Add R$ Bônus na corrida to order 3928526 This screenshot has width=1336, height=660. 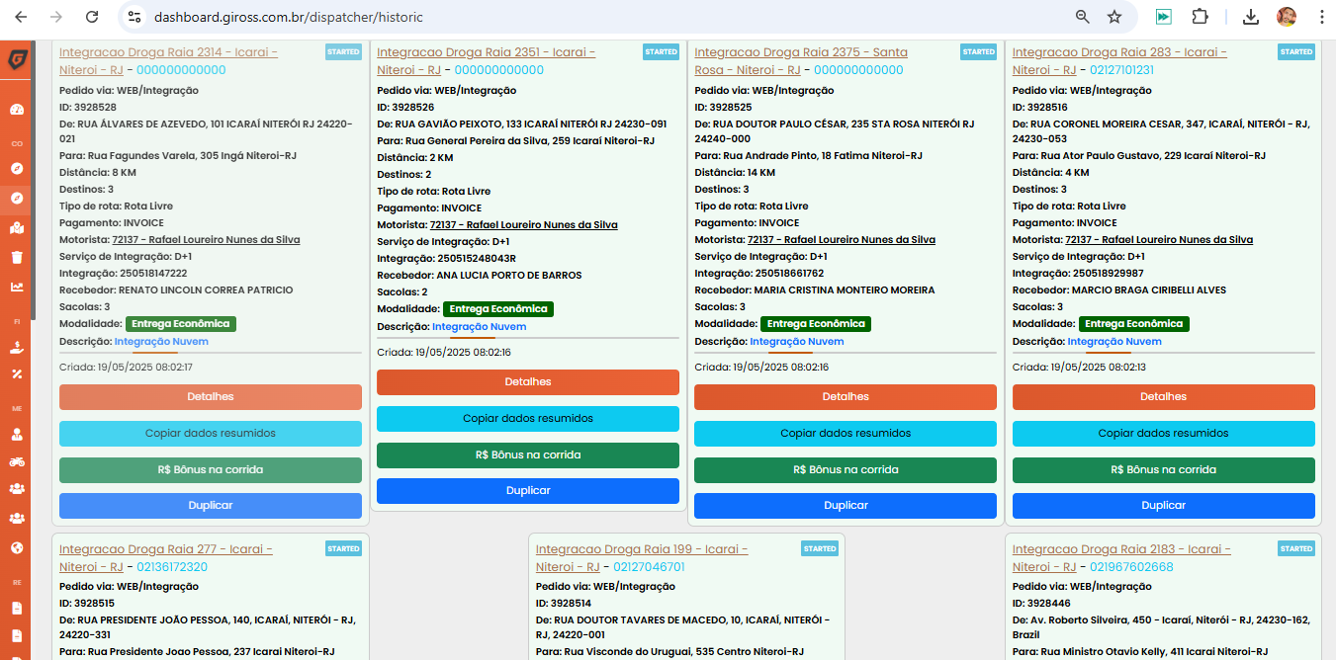(528, 454)
